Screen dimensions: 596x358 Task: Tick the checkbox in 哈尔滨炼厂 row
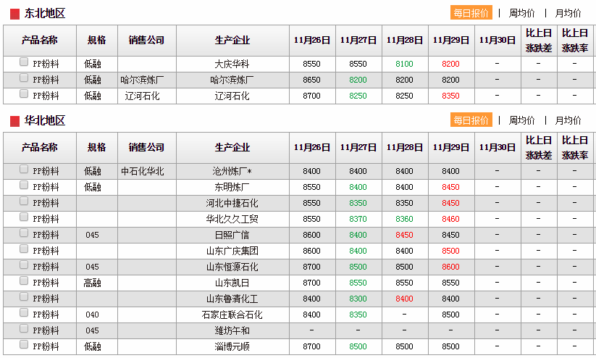[24, 79]
